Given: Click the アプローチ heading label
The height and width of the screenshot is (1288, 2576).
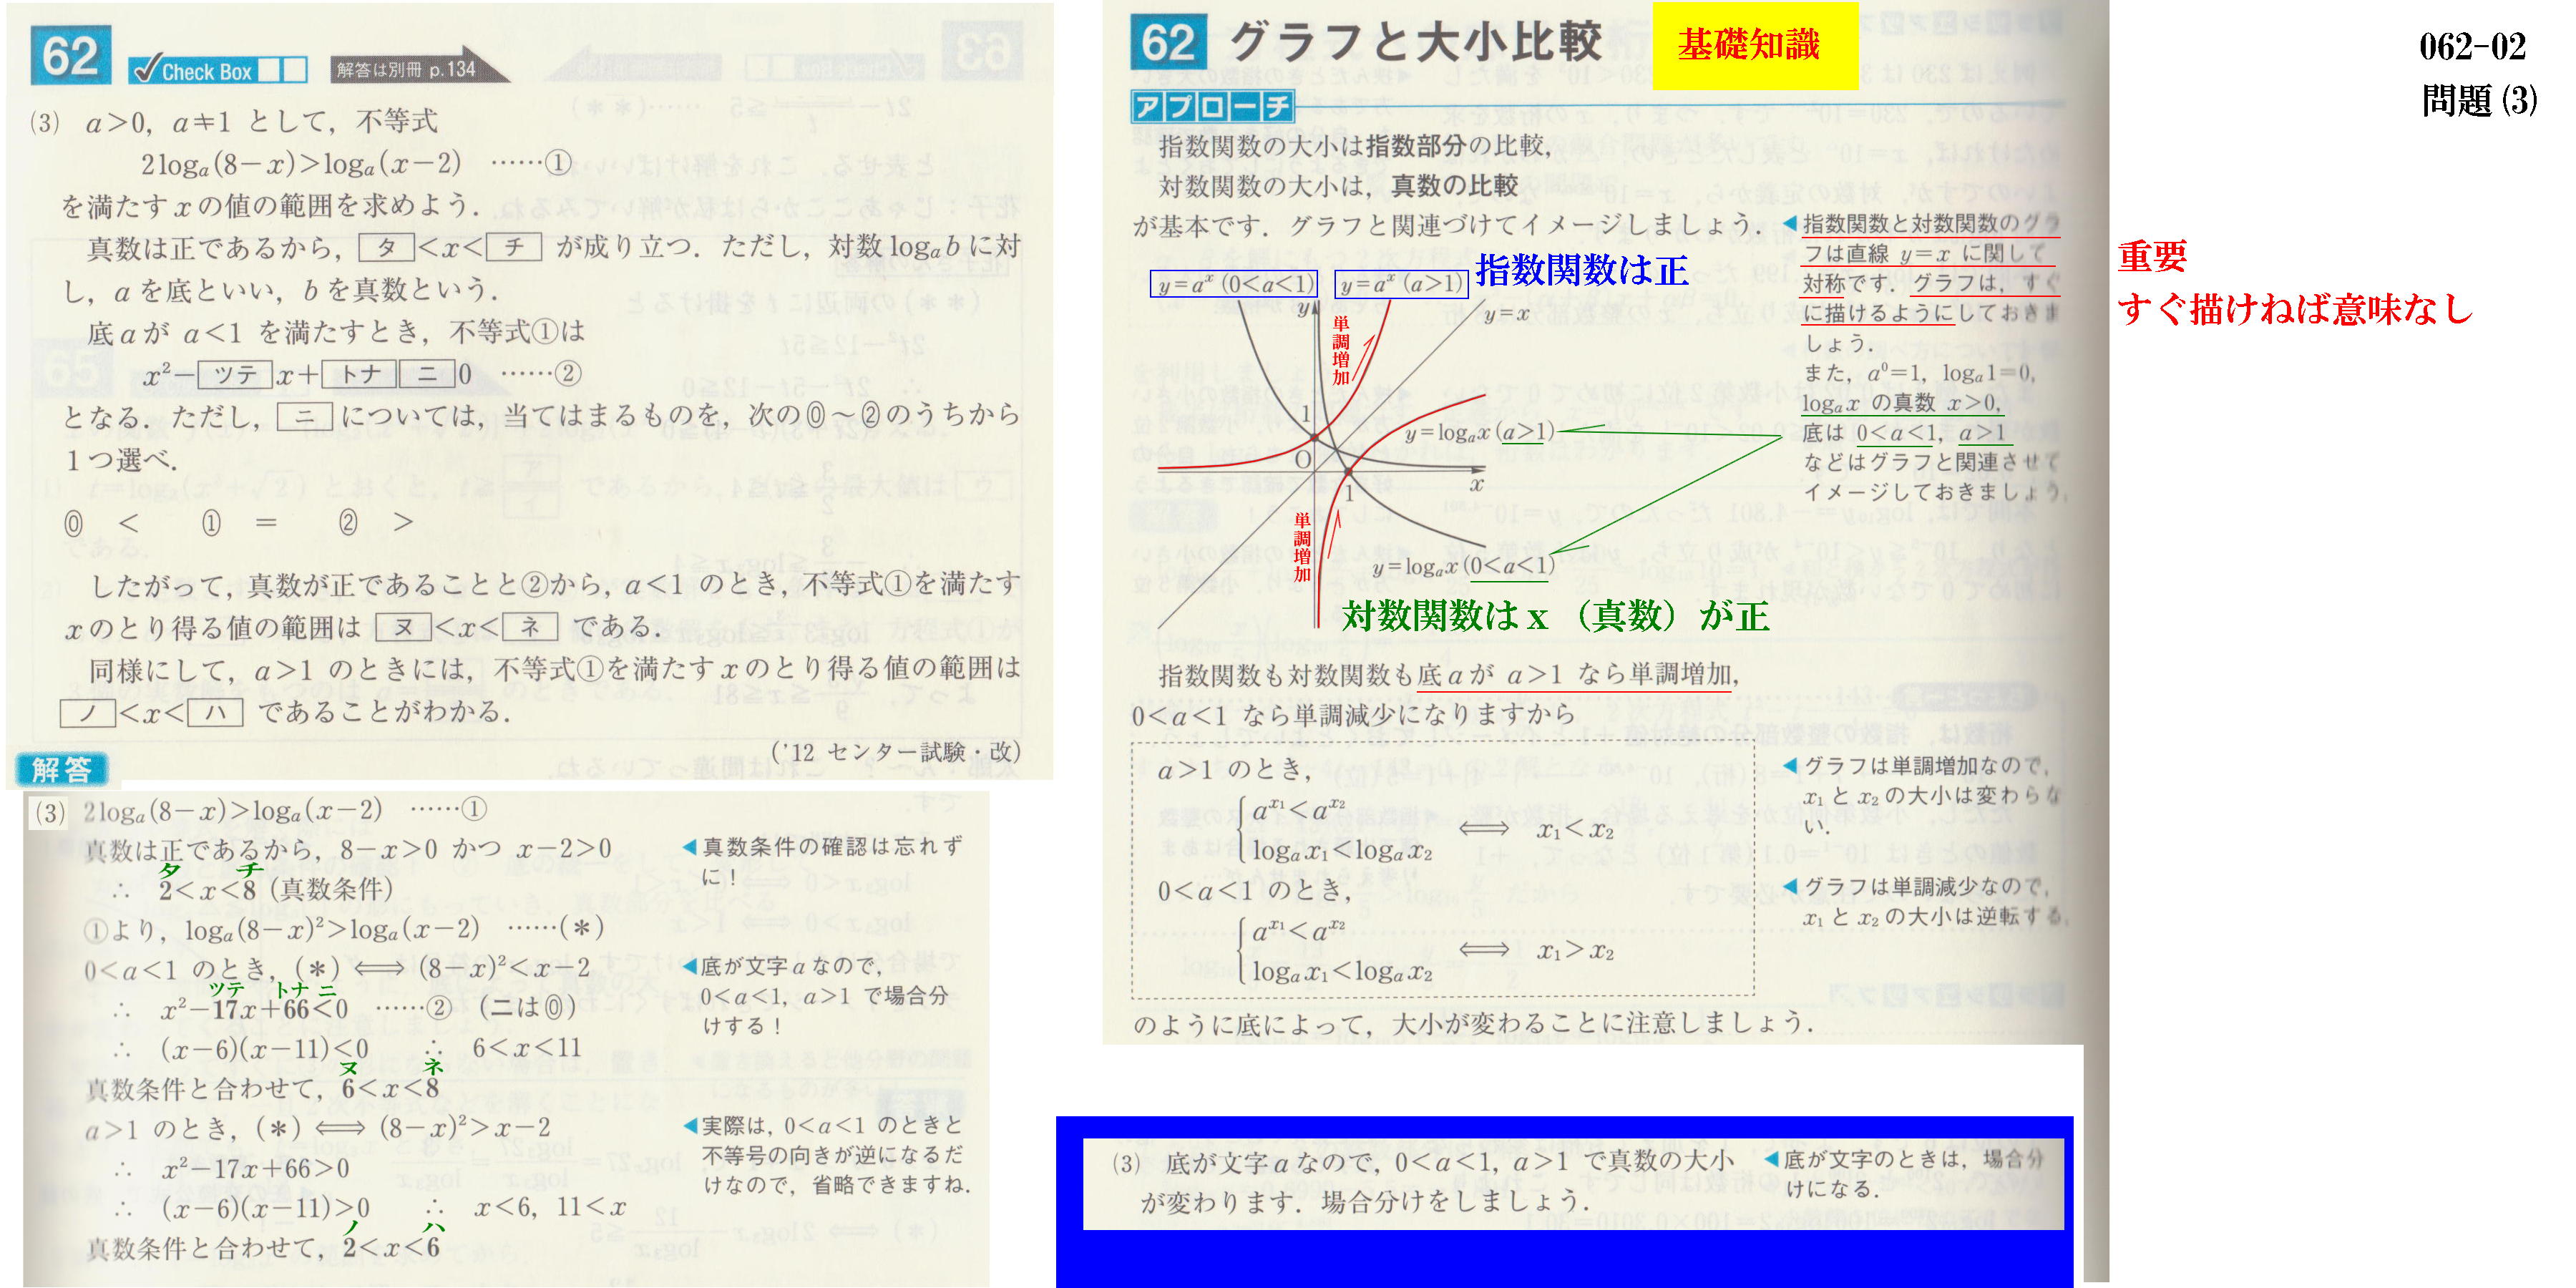Looking at the screenshot, I should pyautogui.click(x=1212, y=106).
